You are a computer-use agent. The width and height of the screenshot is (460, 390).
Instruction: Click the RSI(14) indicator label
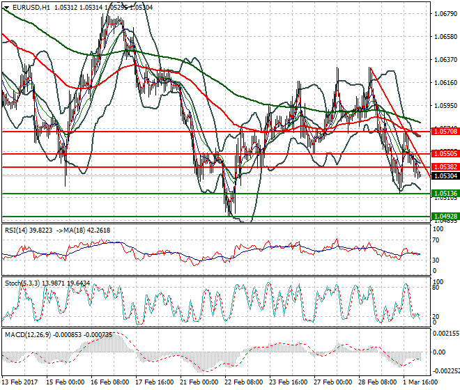[17, 229]
